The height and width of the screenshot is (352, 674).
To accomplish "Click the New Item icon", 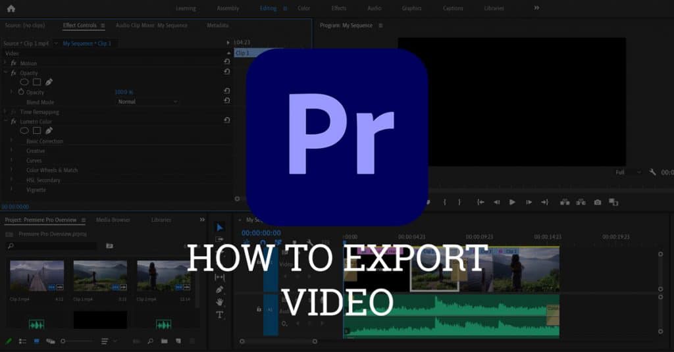I will [178, 341].
